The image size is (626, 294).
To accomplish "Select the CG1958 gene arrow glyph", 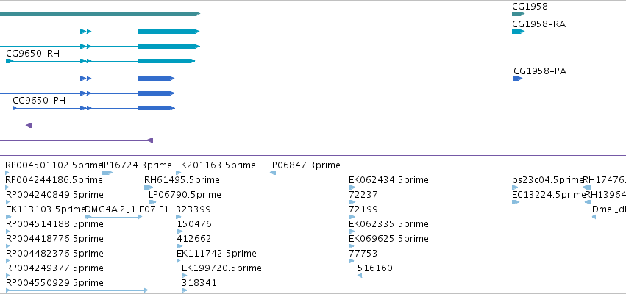I will point(518,14).
